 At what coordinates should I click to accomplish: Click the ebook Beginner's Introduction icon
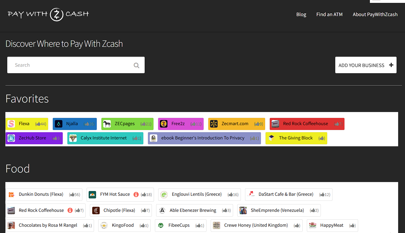[153, 138]
